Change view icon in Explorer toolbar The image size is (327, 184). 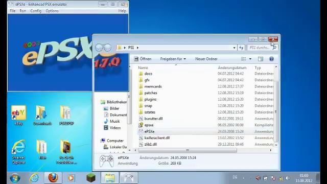pyautogui.click(x=244, y=59)
